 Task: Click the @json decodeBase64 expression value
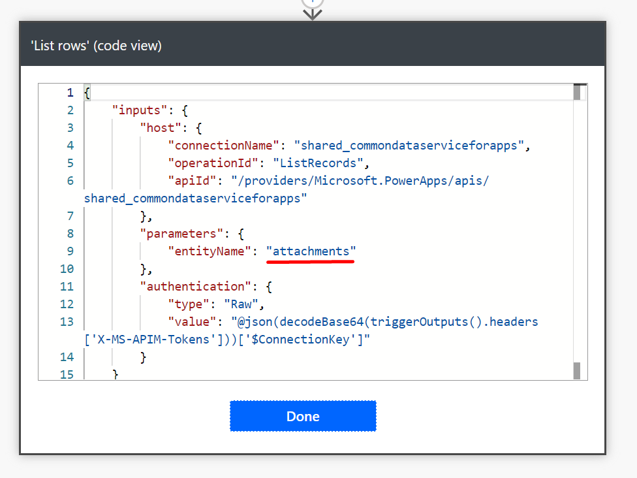point(386,321)
